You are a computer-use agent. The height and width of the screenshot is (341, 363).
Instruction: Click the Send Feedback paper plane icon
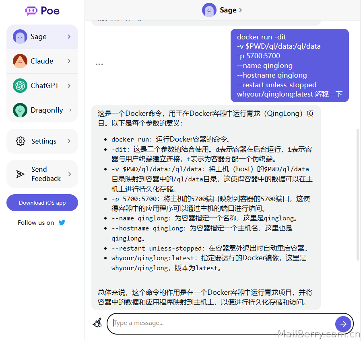(20, 174)
